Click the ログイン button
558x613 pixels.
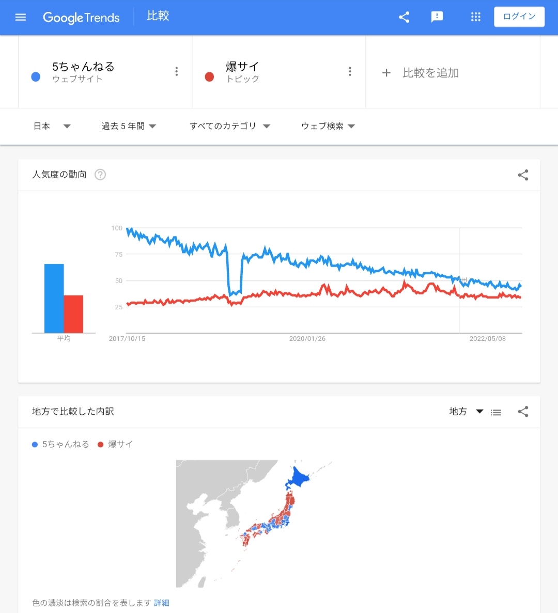pos(519,17)
